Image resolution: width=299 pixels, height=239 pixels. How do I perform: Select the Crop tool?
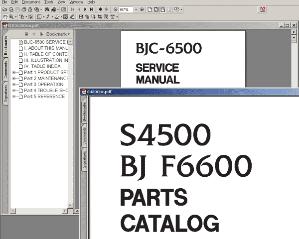point(100,17)
